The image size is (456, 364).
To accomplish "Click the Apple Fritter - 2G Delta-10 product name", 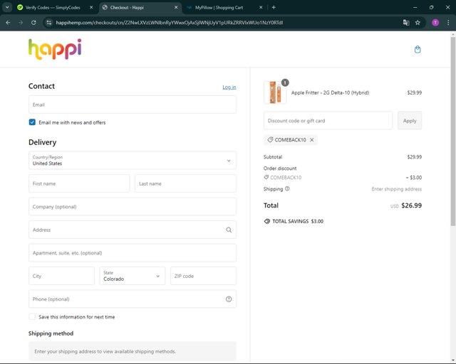I will [x=330, y=92].
